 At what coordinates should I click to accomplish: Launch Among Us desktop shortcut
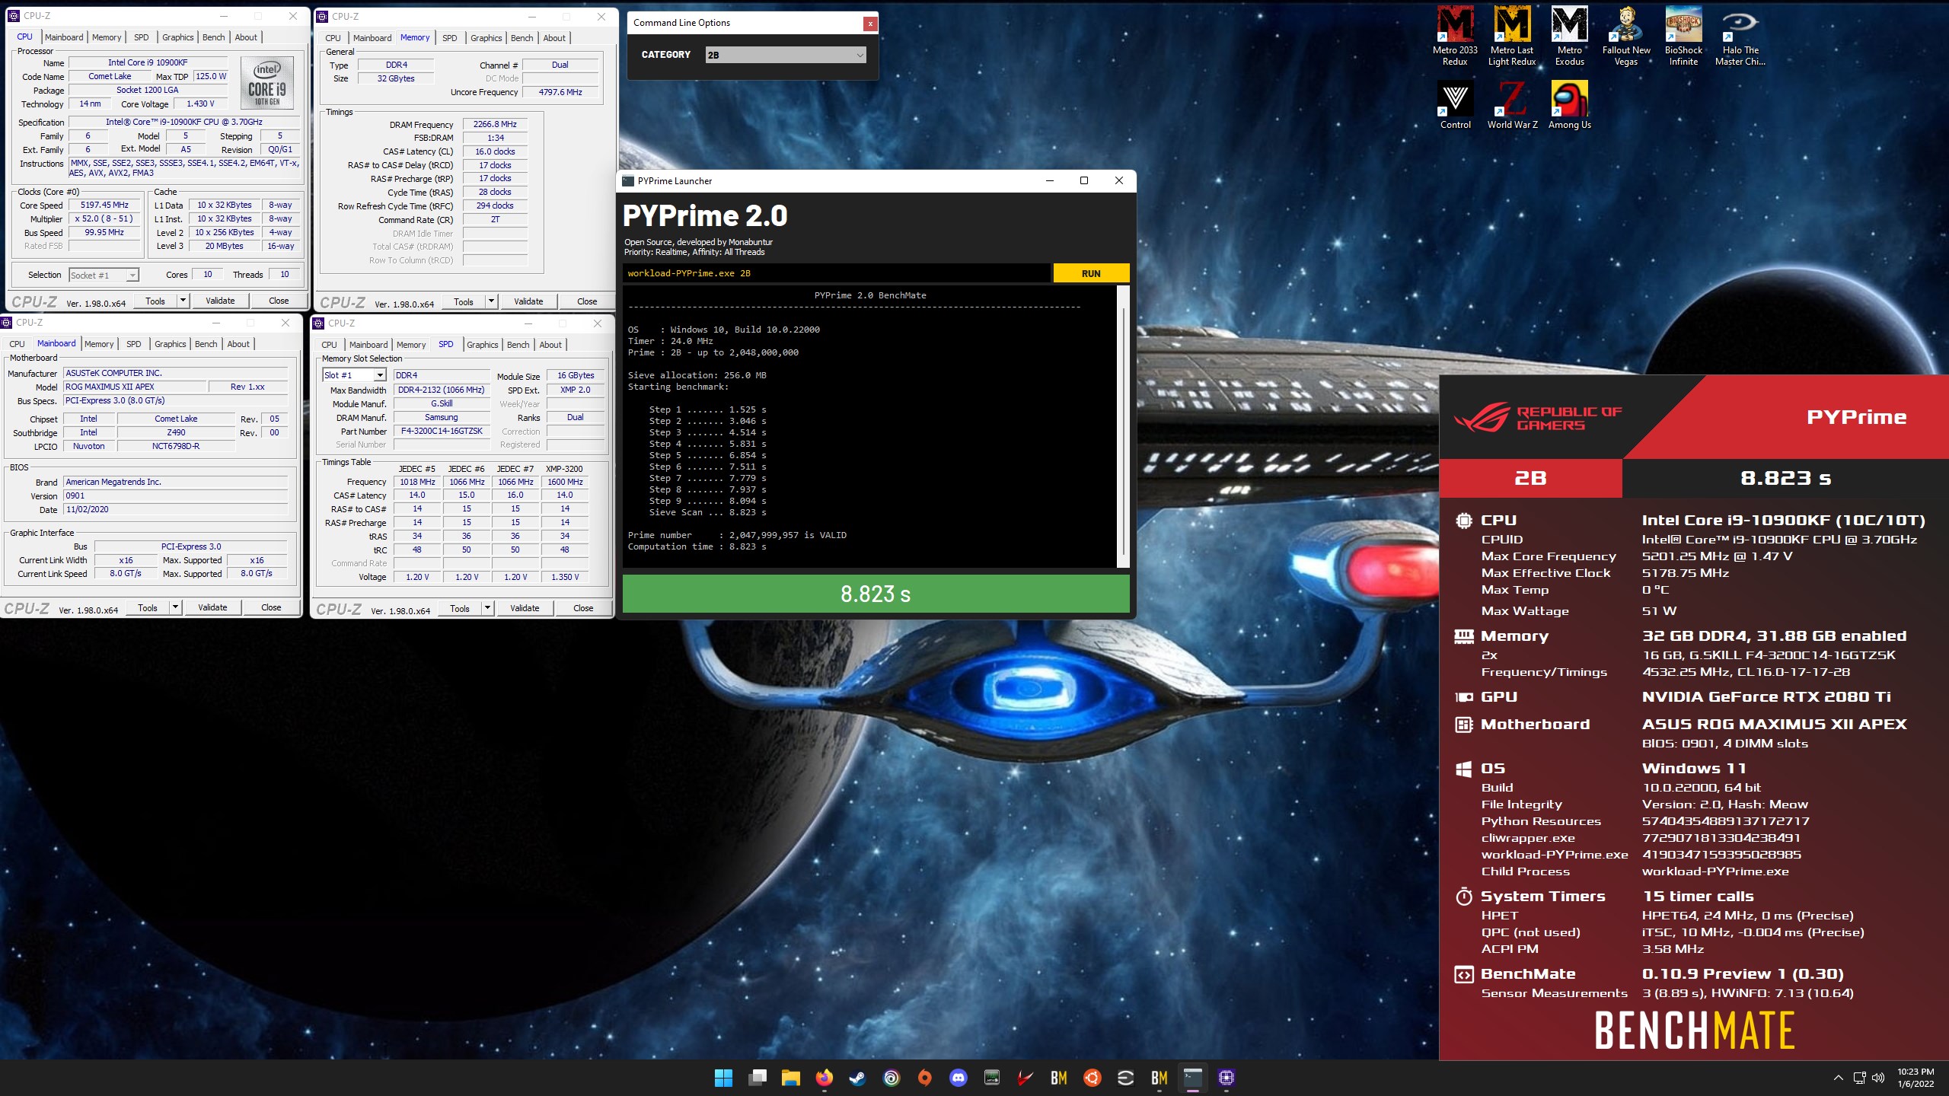click(1569, 105)
